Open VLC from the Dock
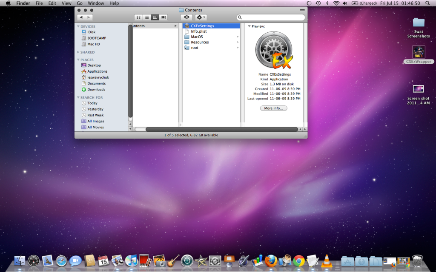 (x=327, y=261)
